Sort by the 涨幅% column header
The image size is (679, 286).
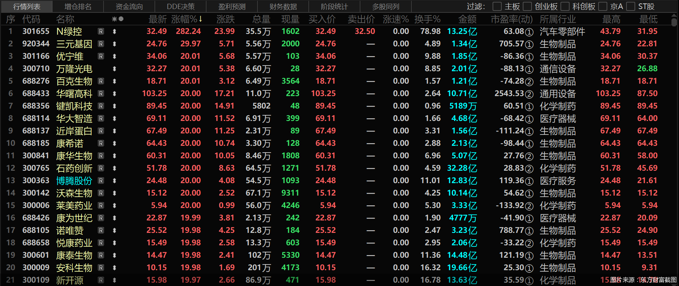pyautogui.click(x=187, y=19)
